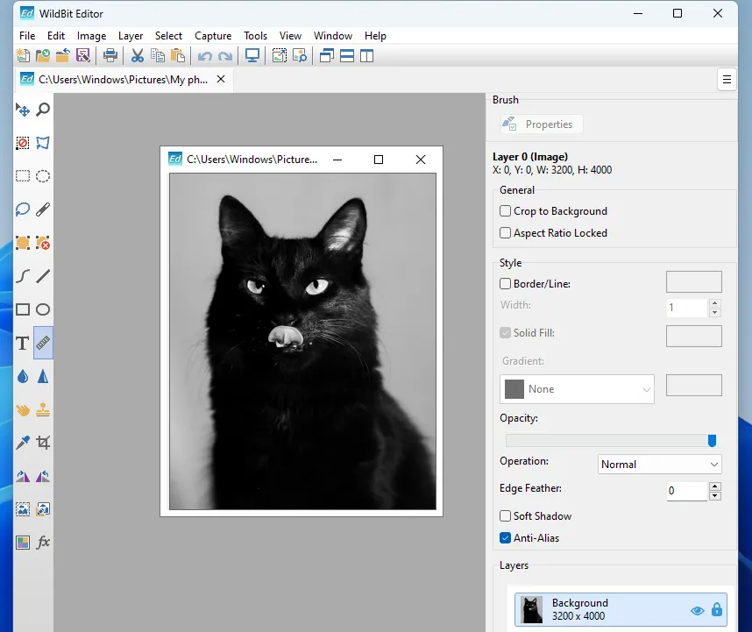Select the Crop tool

[43, 443]
